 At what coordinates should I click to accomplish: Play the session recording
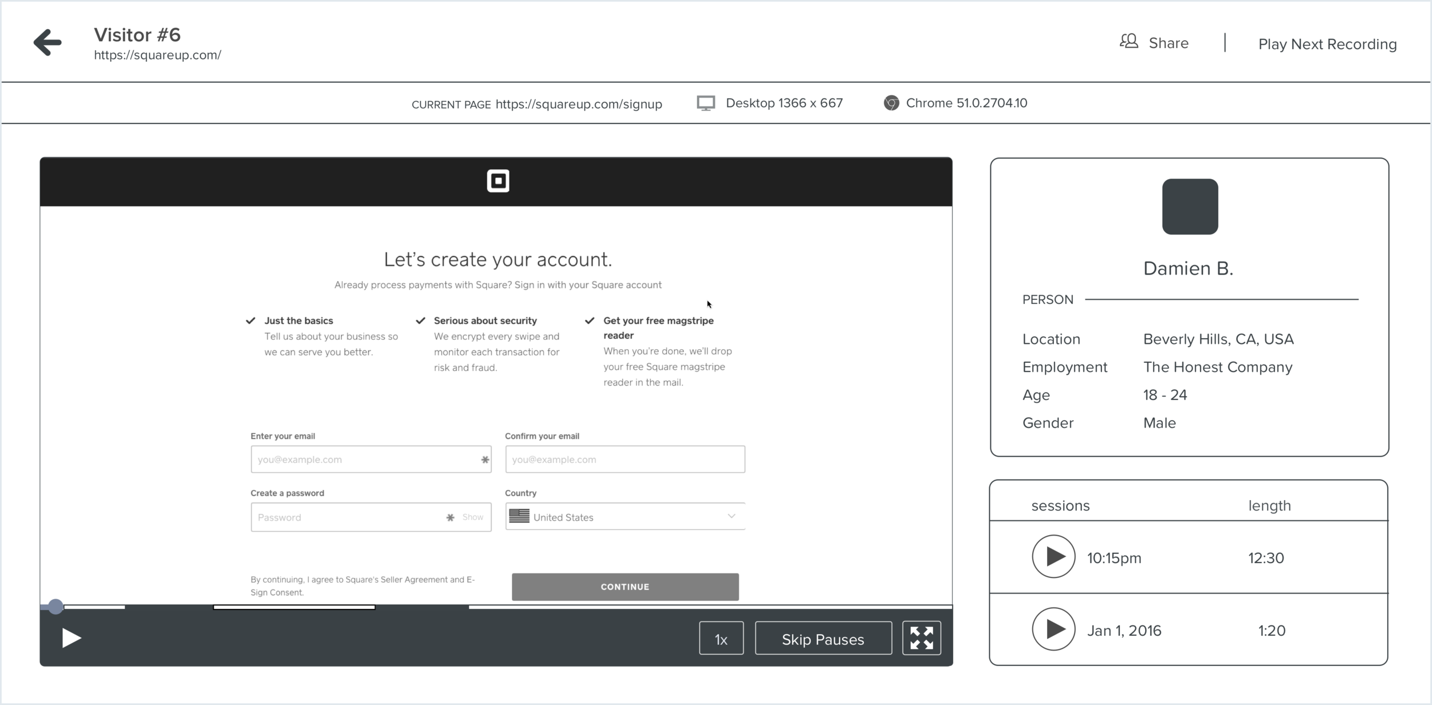point(72,638)
